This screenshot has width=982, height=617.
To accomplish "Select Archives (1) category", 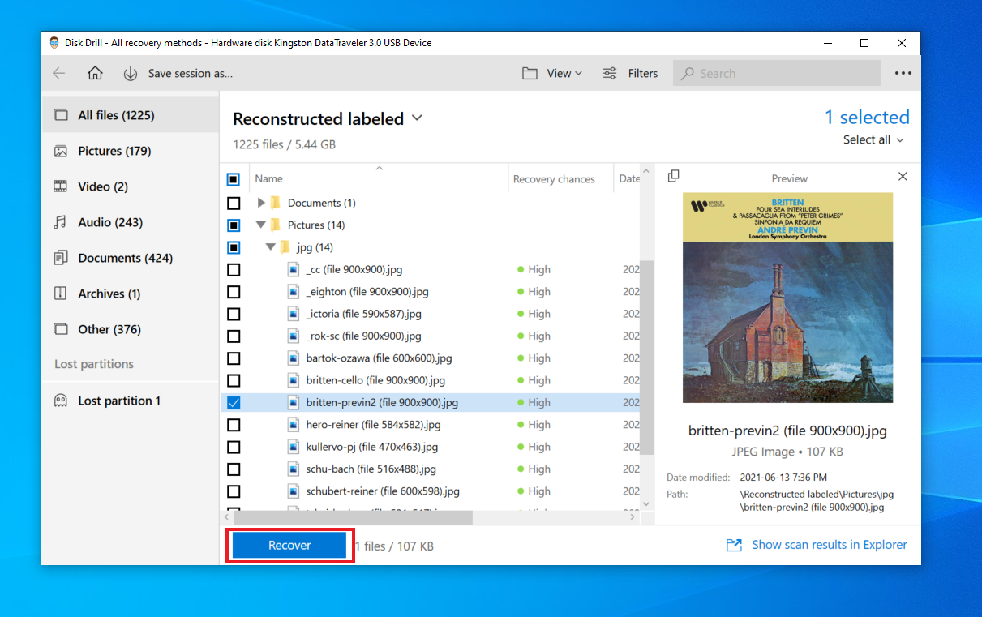I will [x=130, y=294].
